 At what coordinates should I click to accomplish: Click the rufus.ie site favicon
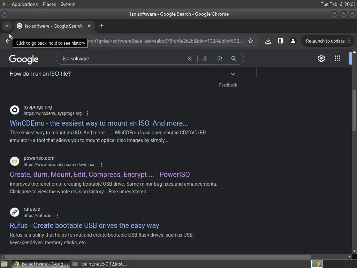pyautogui.click(x=15, y=212)
